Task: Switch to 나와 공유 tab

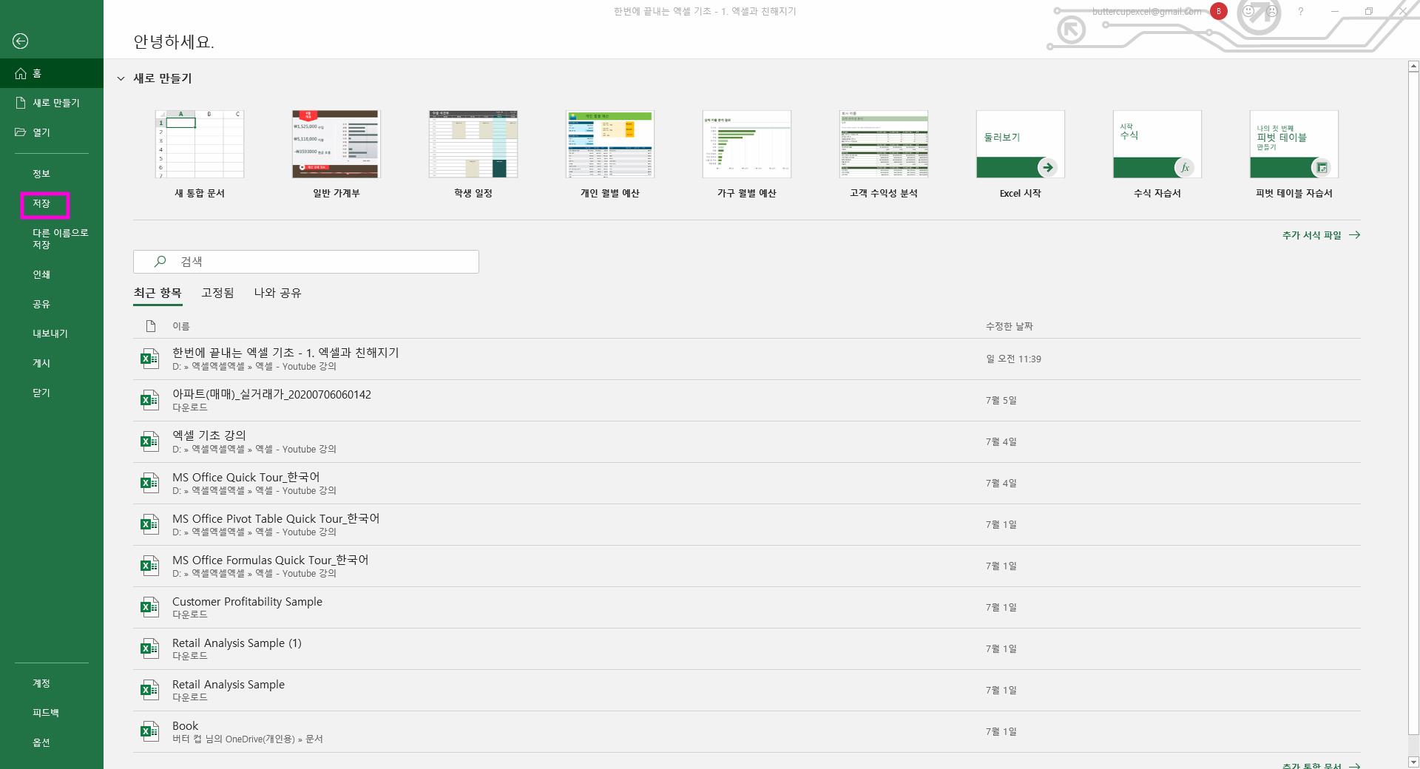Action: [277, 293]
